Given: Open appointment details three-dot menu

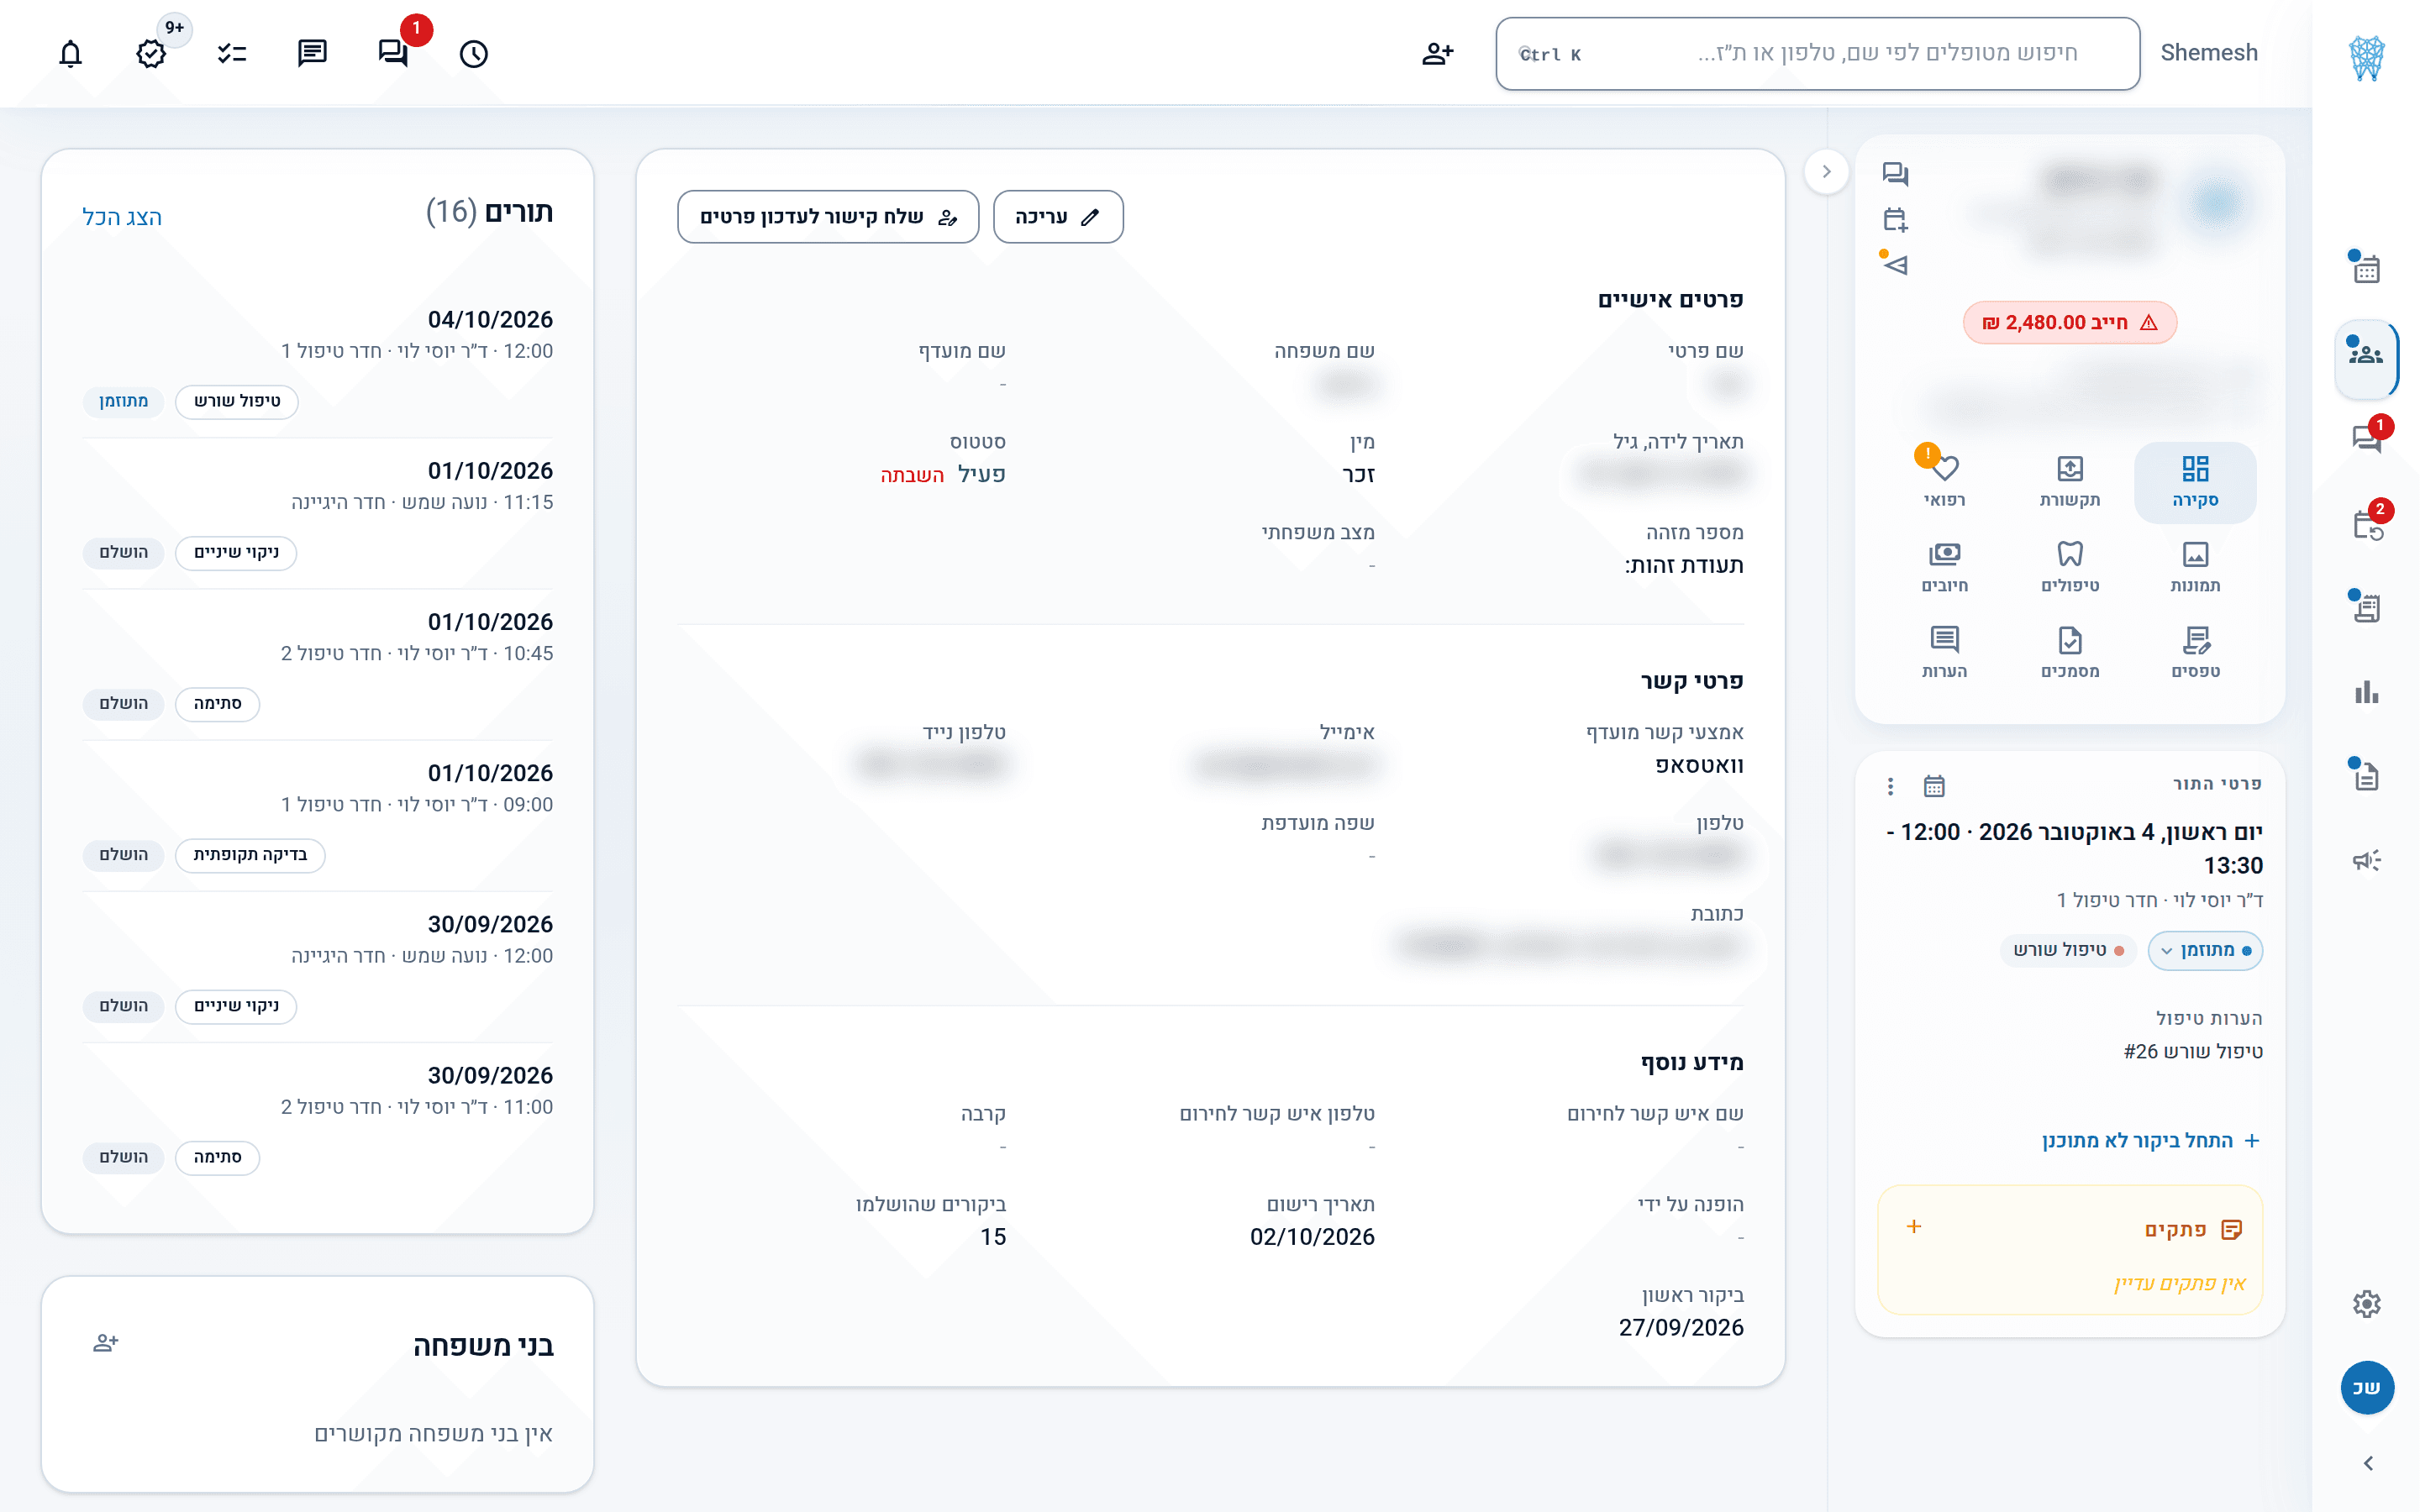Looking at the screenshot, I should click(1890, 786).
